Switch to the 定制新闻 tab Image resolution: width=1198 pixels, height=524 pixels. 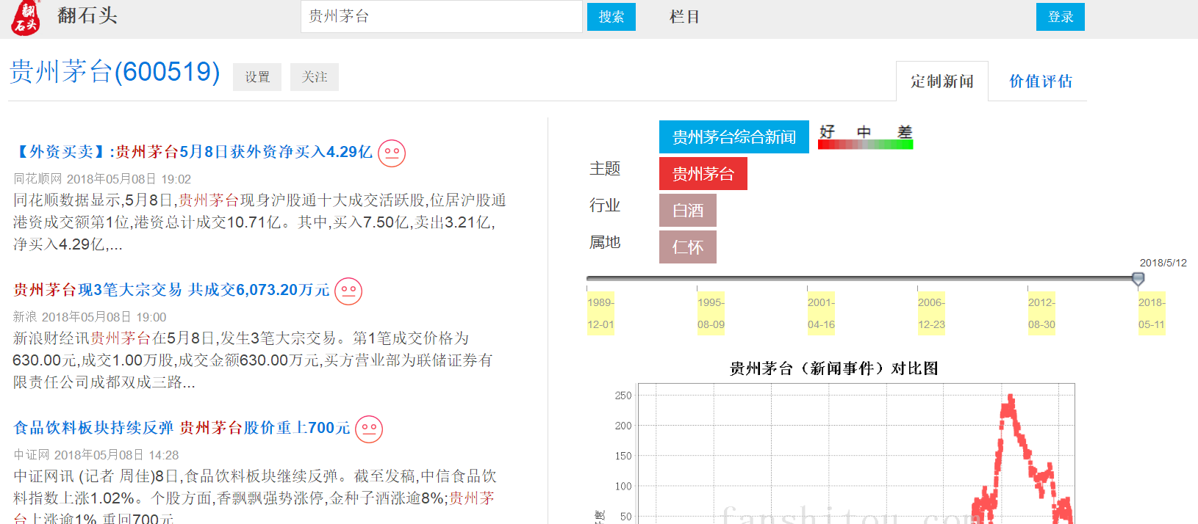pos(942,81)
